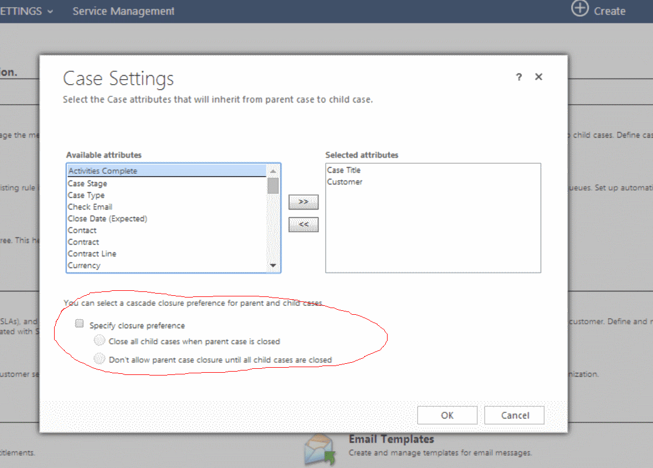The height and width of the screenshot is (468, 653).
Task: Open the Help question mark icon
Action: coord(519,77)
